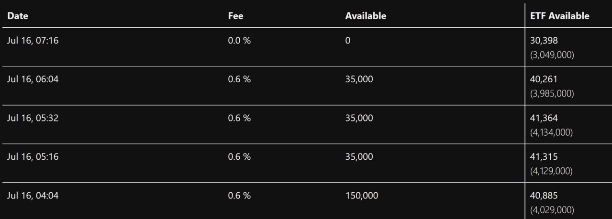Viewport: 612px width, 219px height.
Task: Click the Fee column header
Action: point(235,16)
